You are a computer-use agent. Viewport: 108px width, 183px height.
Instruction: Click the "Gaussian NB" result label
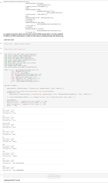(x=6, y=123)
